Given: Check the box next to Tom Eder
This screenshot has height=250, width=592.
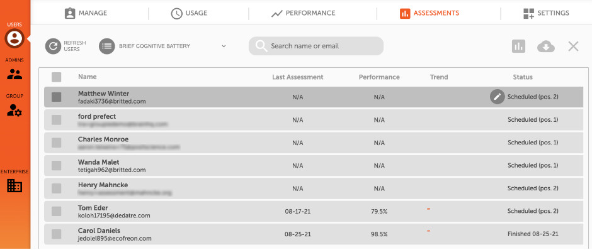Looking at the screenshot, I should [x=56, y=211].
